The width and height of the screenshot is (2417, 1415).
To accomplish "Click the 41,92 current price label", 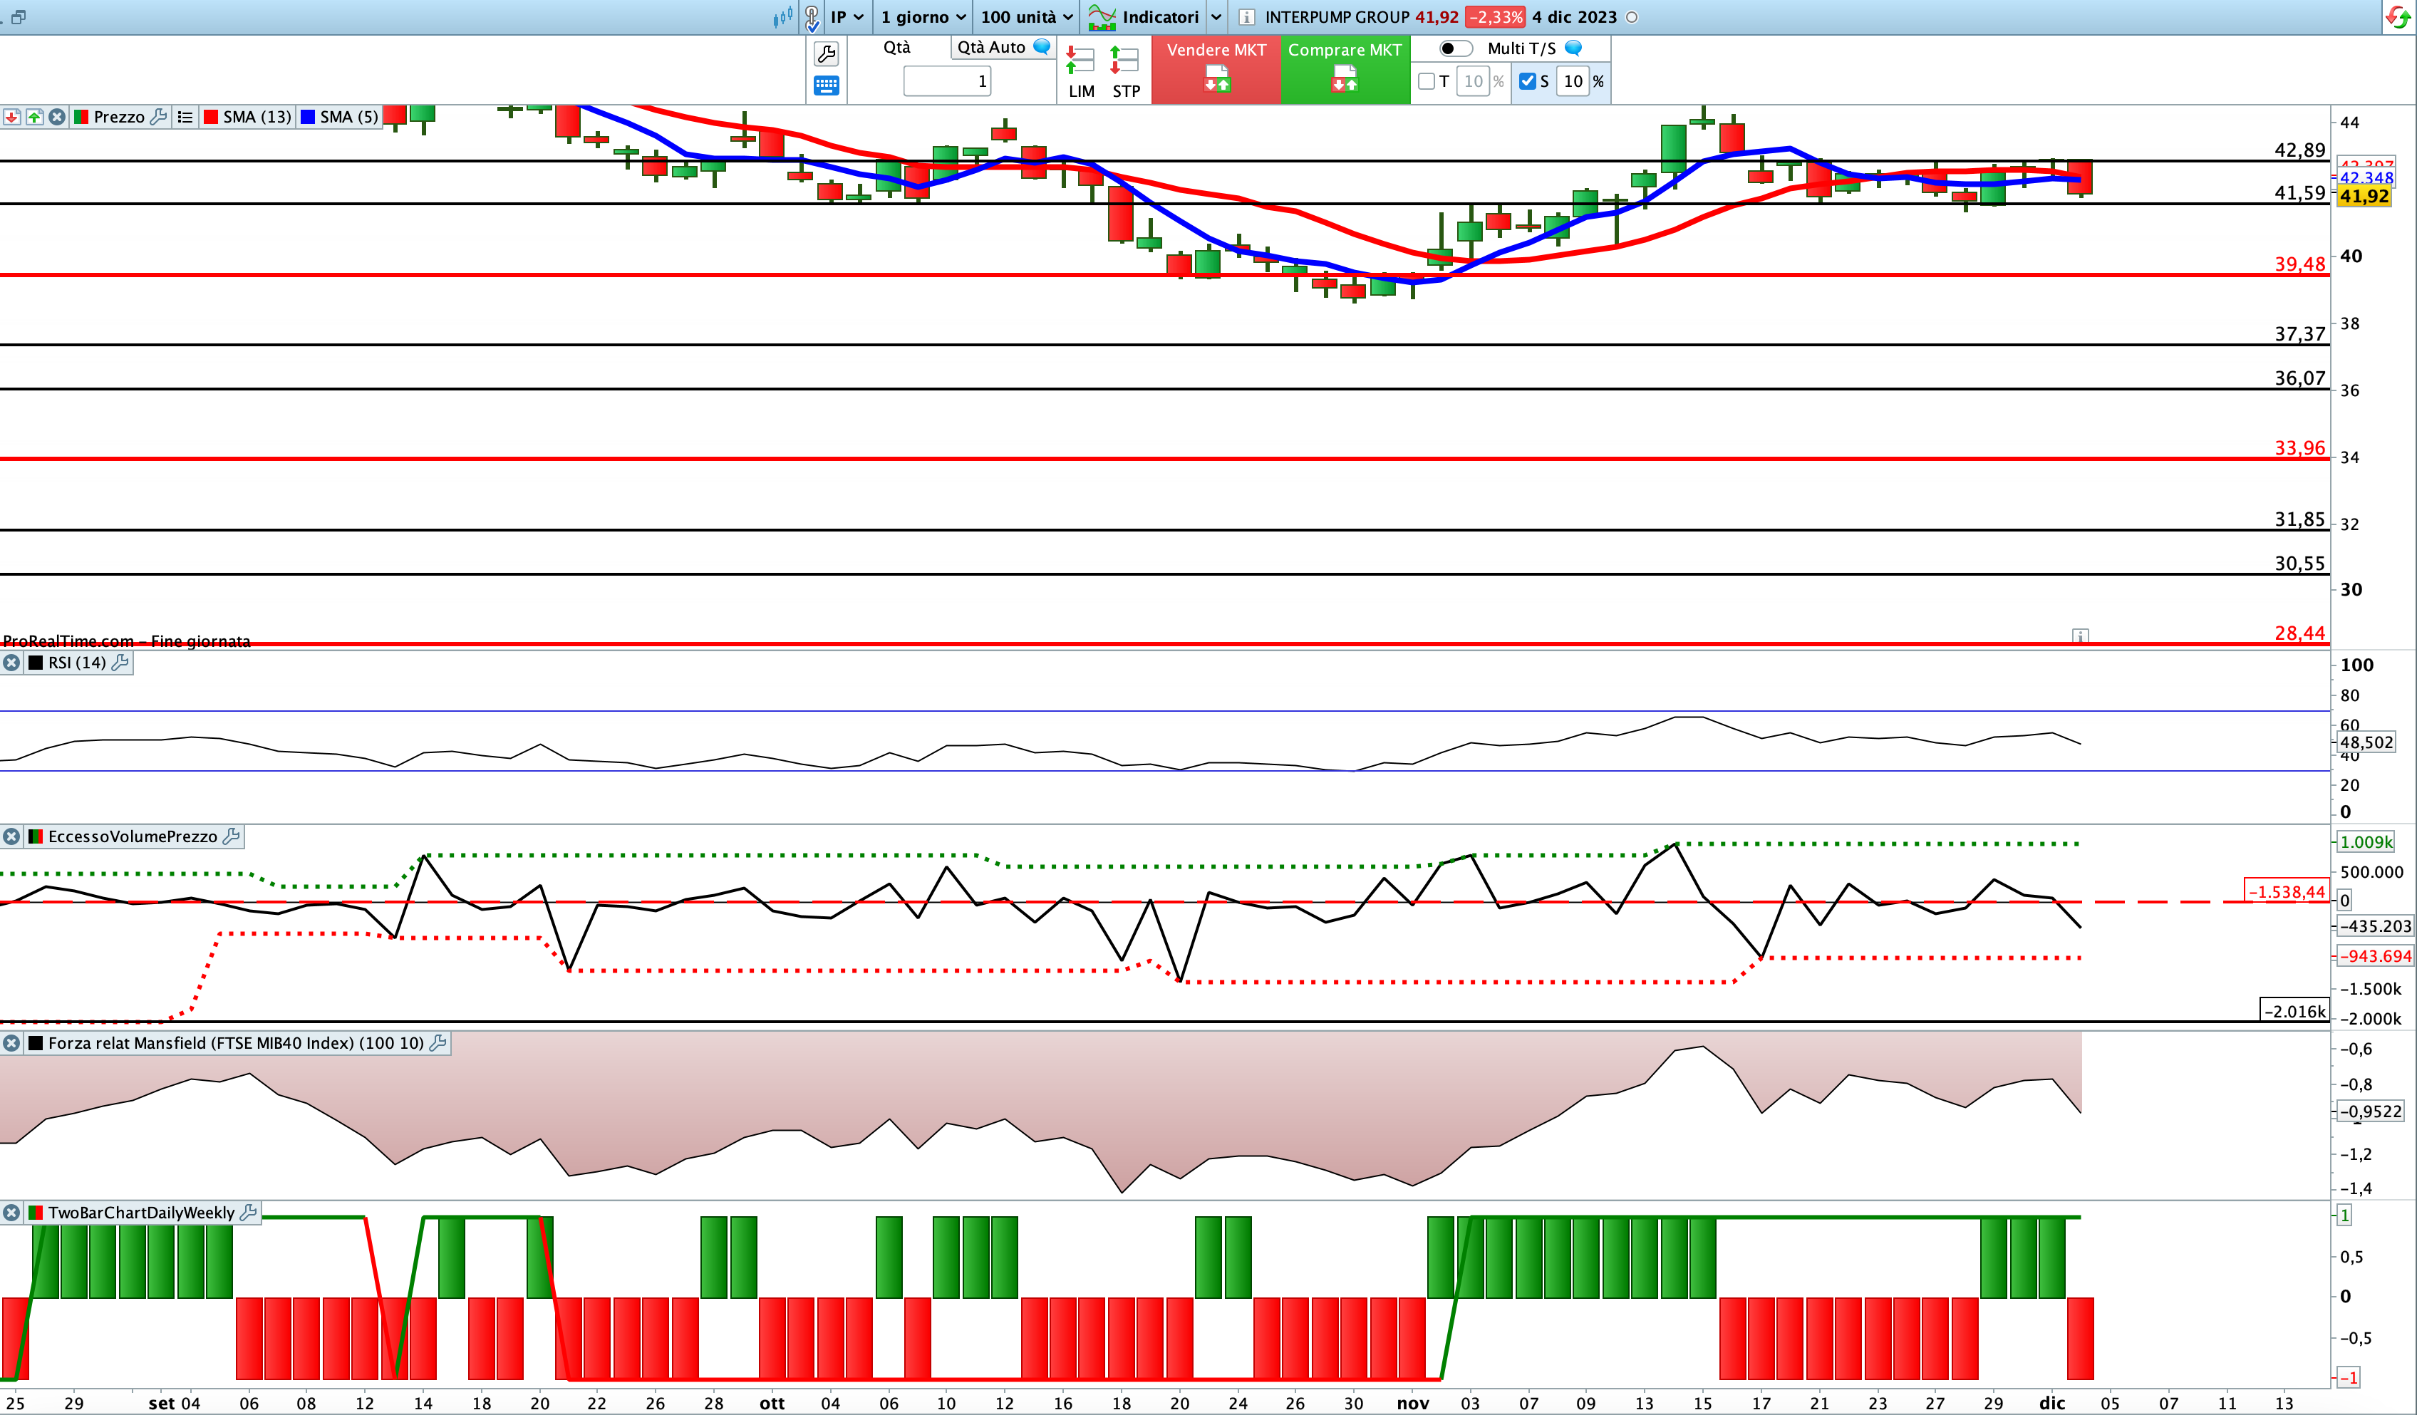I will tap(2364, 197).
